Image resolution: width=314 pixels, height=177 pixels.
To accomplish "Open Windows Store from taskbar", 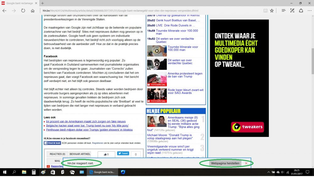I will pos(53,172).
